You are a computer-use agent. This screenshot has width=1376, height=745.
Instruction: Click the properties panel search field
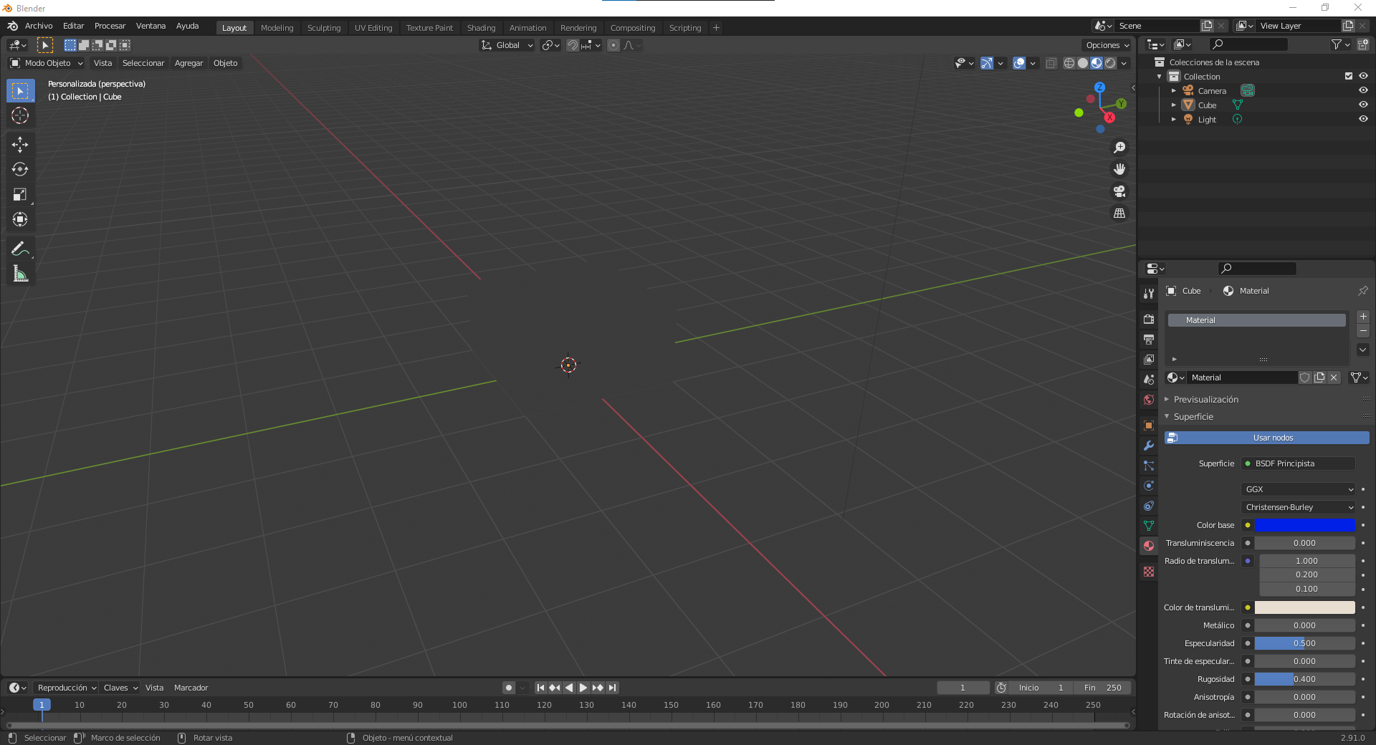pyautogui.click(x=1257, y=269)
